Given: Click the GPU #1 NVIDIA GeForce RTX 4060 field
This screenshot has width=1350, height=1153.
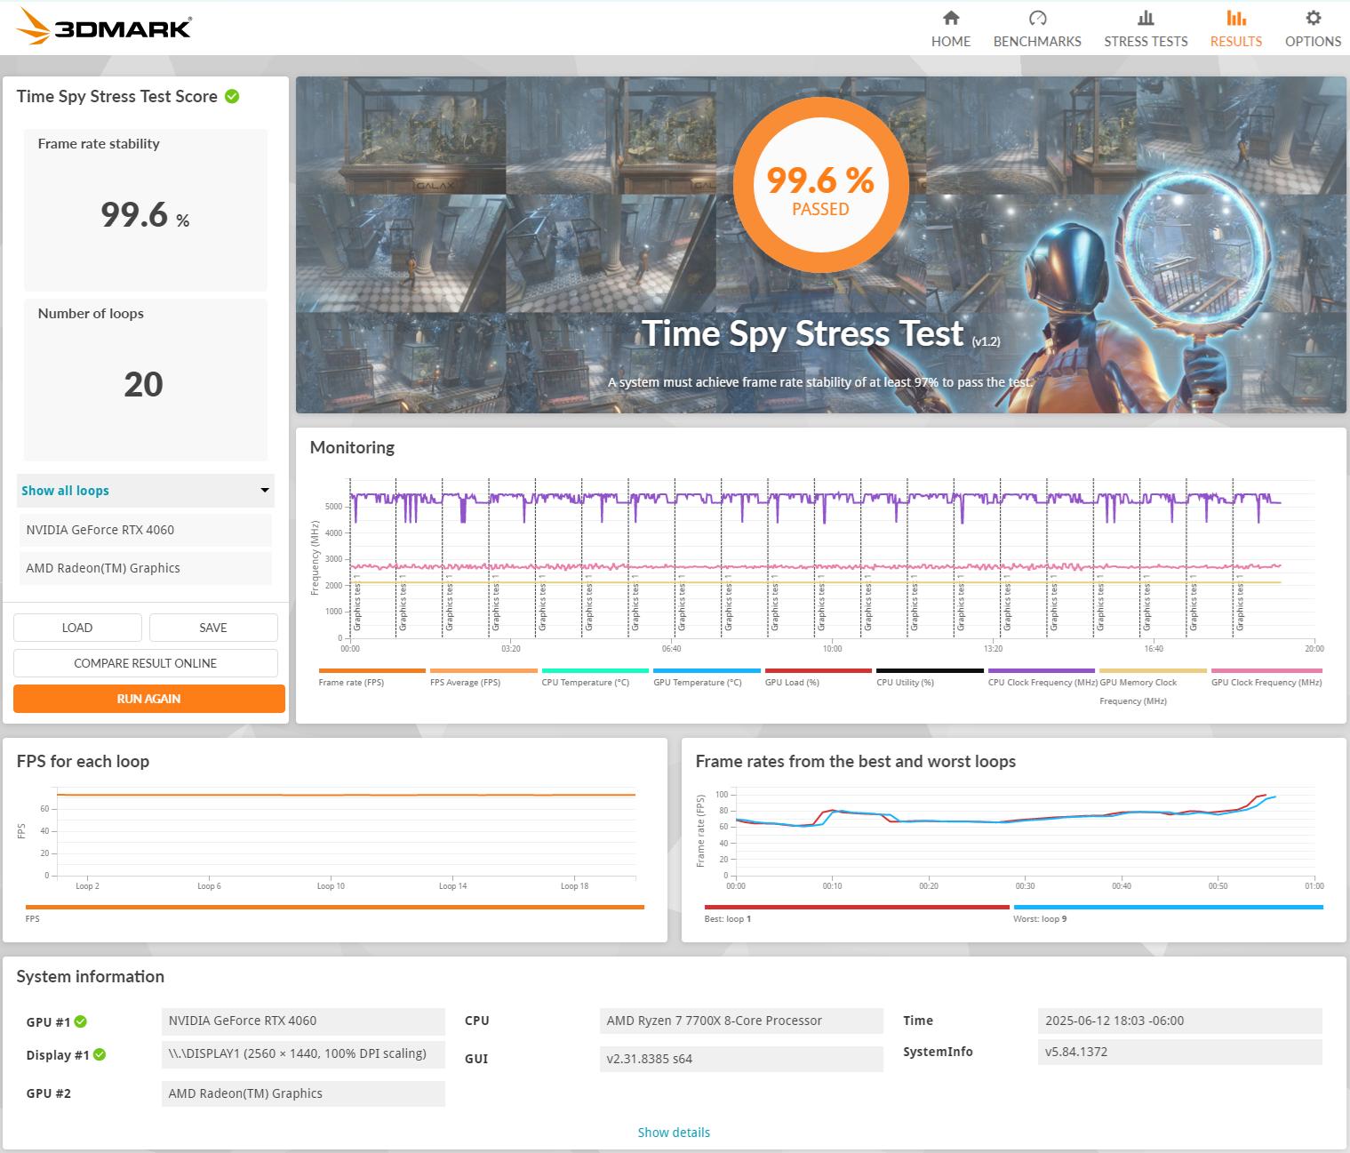Looking at the screenshot, I should point(303,1021).
